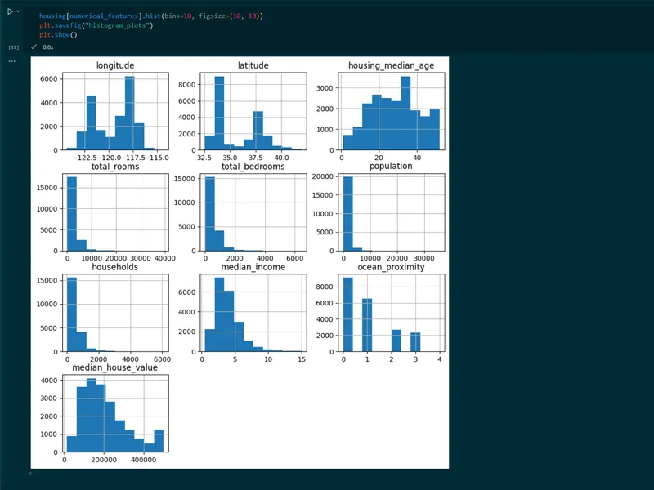Click the plt.show() code line

click(58, 35)
